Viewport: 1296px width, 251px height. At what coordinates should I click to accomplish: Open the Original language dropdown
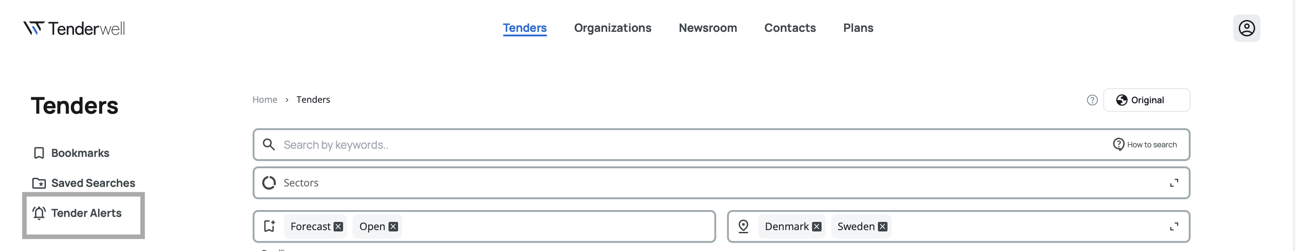(1146, 100)
